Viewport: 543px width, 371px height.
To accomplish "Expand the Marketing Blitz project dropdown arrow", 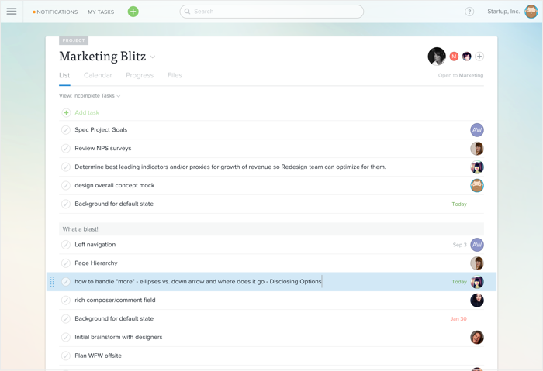I will click(152, 57).
